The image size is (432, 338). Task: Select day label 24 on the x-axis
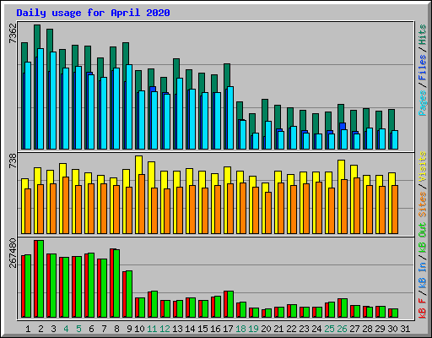[x=316, y=329]
